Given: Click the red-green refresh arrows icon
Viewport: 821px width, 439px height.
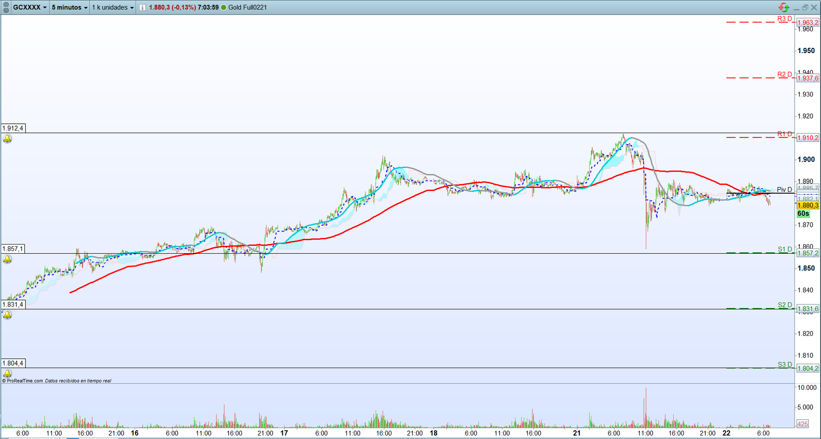Looking at the screenshot, I should pos(784,7).
